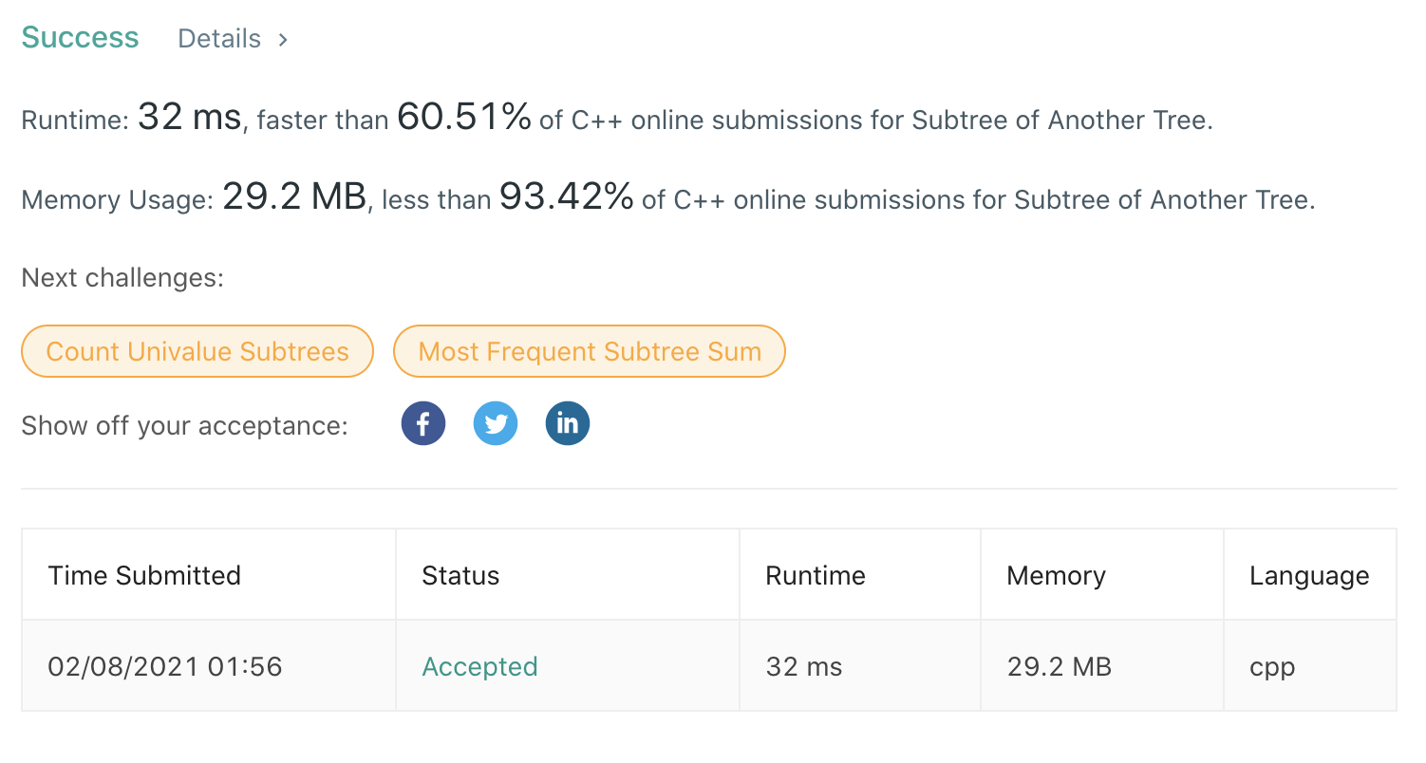This screenshot has height=763, width=1426.
Task: Expand the Details chevron arrow
Action: 283,40
